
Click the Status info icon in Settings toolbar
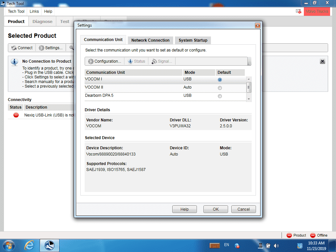(130, 61)
